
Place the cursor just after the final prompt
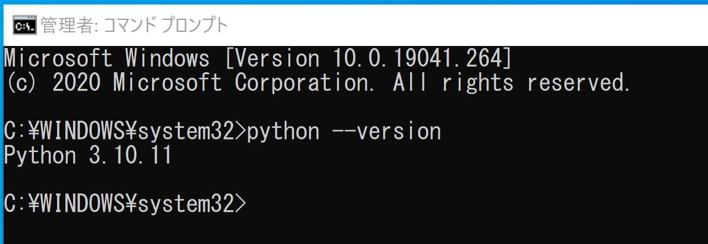point(250,204)
